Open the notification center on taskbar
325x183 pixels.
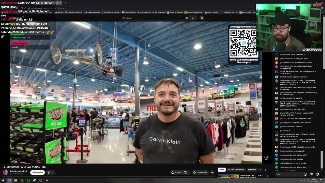click(321, 180)
